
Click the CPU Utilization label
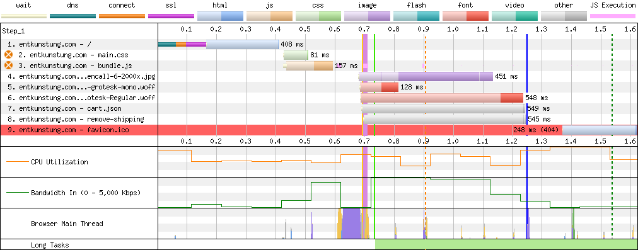(x=59, y=162)
